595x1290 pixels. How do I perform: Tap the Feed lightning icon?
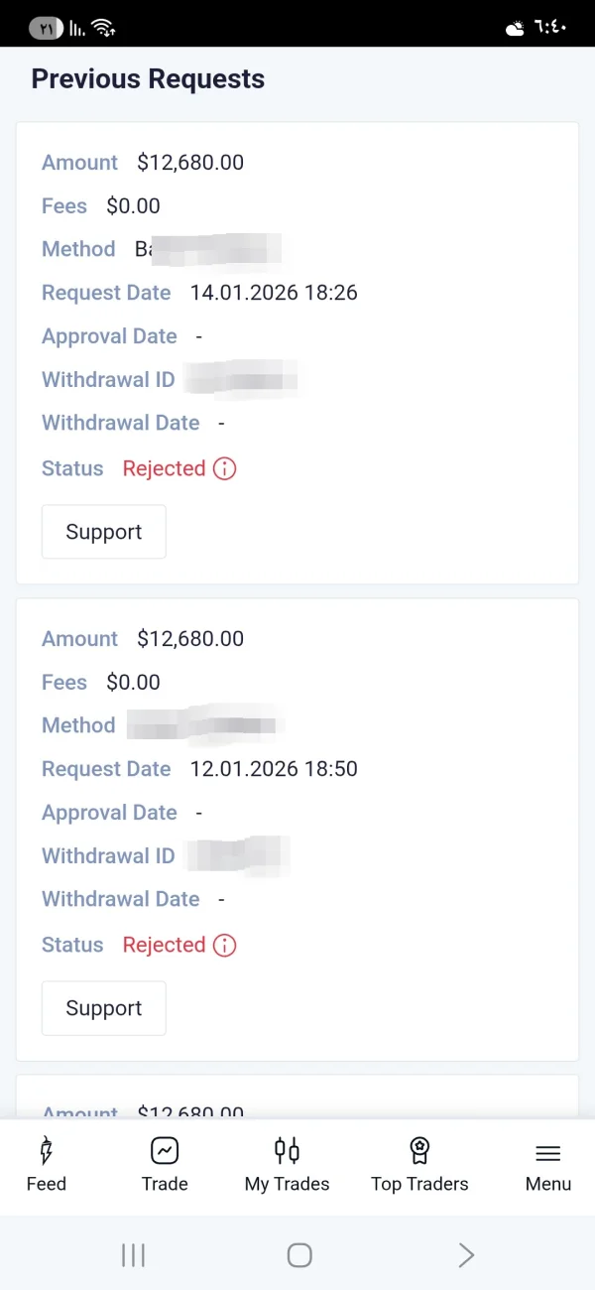tap(46, 1151)
